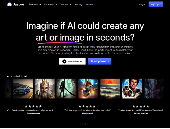Open the sunset ocean waves artwork
Image resolution: width=170 pixels, height=129 pixels.
pyautogui.click(x=110, y=88)
